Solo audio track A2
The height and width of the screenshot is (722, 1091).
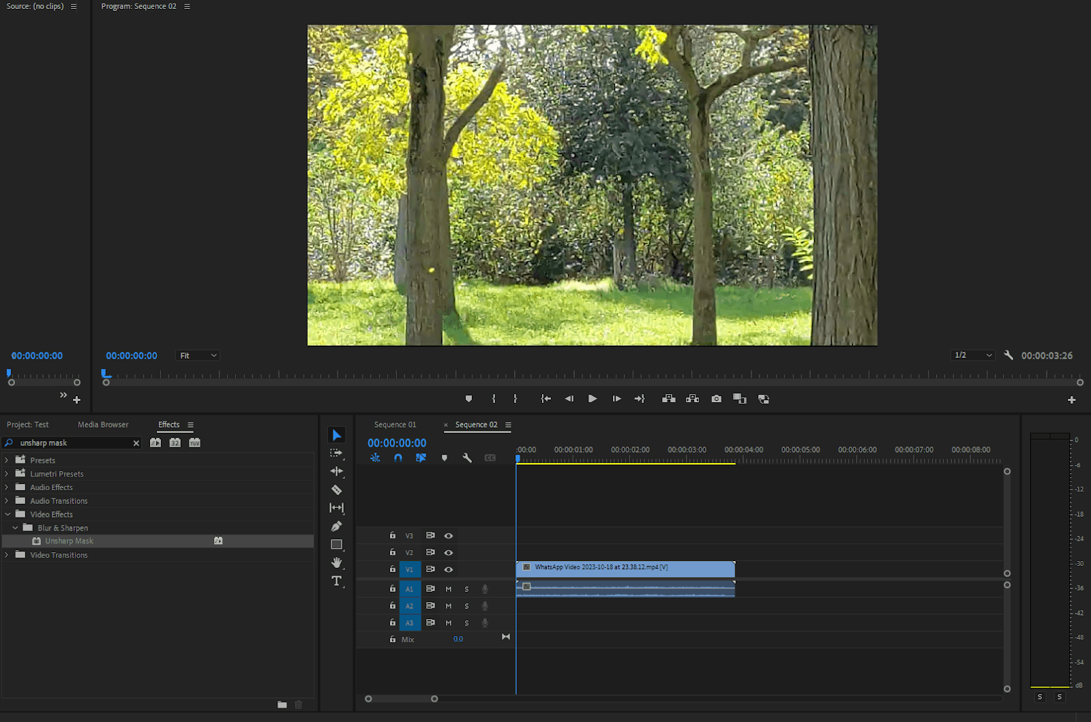point(466,606)
